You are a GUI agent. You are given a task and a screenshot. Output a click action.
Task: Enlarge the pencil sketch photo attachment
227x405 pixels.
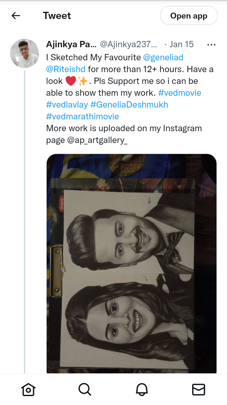click(132, 263)
